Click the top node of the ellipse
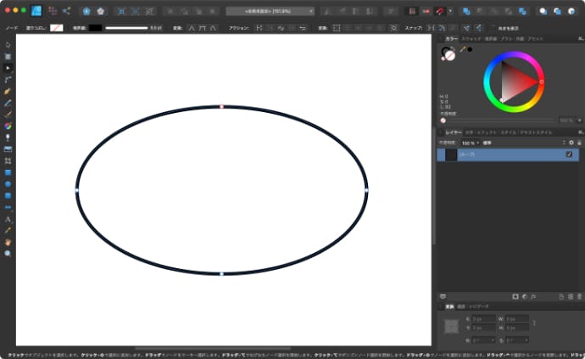The width and height of the screenshot is (585, 359). 222,106
